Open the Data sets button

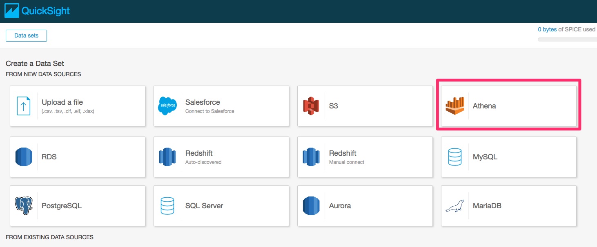(x=26, y=35)
